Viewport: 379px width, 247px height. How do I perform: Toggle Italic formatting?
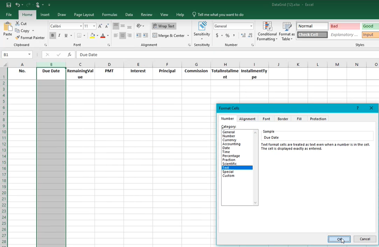[59, 36]
